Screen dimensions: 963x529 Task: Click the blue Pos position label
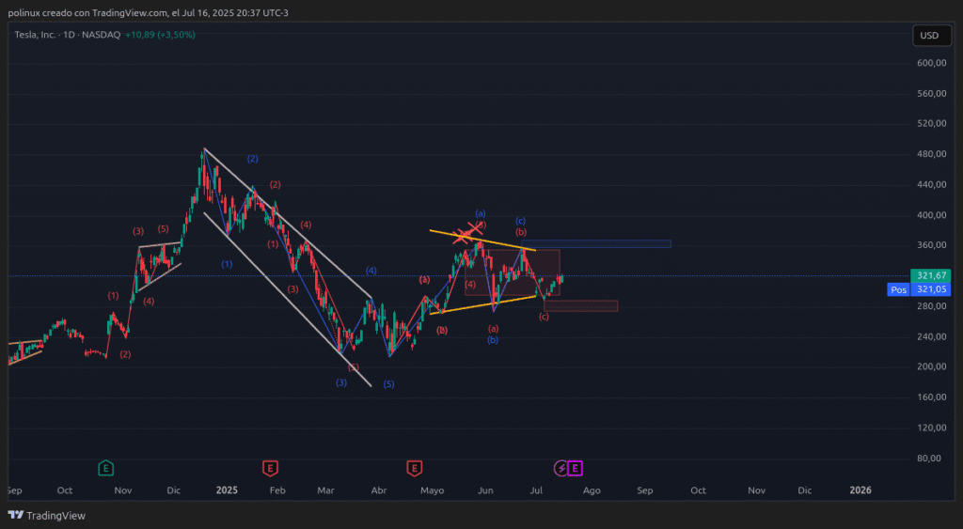(898, 290)
